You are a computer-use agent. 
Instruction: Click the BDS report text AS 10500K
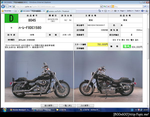pyautogui.click(x=26, y=40)
